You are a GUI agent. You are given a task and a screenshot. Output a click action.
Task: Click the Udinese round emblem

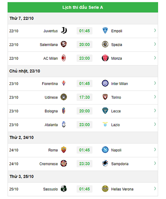click(64, 97)
